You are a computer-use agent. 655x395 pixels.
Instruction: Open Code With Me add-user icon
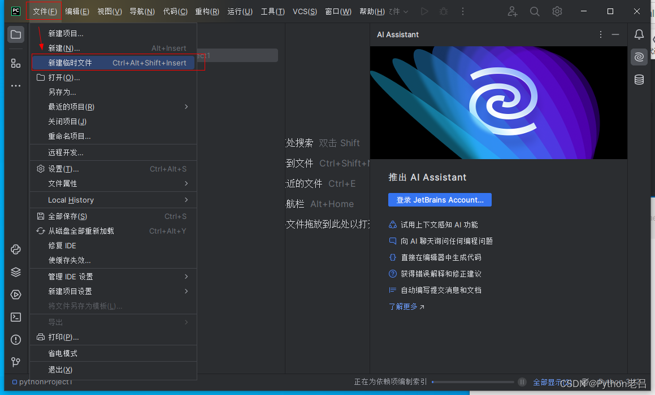512,11
